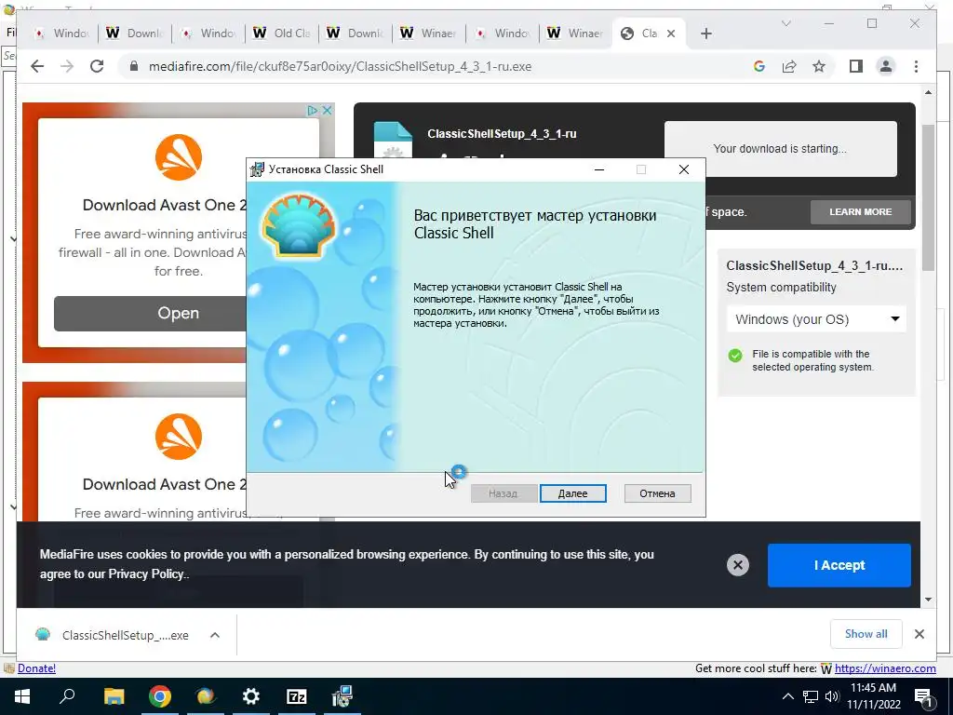Screen dimensions: 953x715
Task: Click Privacy Policy text in cookie banner
Action: coord(146,573)
